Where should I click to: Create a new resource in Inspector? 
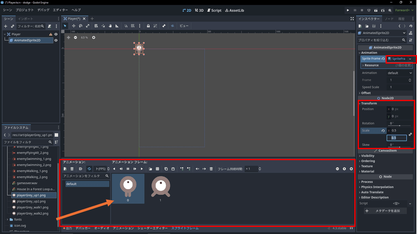pyautogui.click(x=361, y=26)
